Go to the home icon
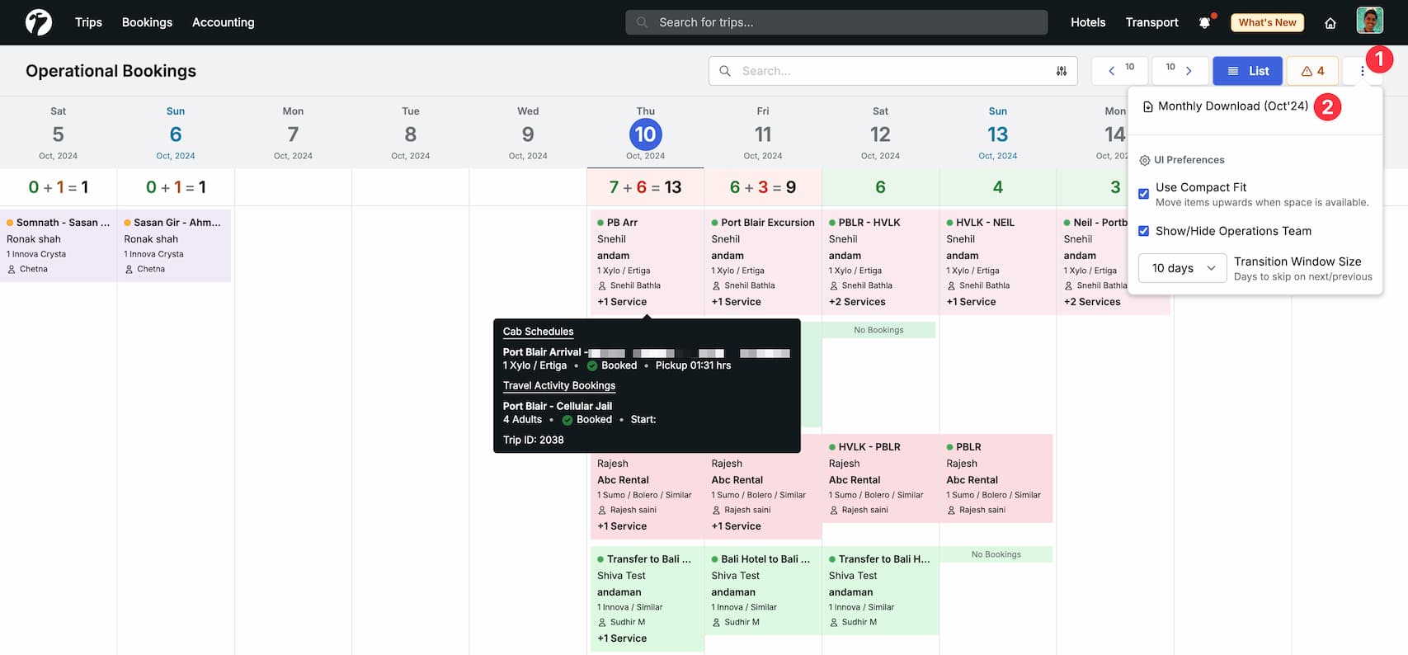Viewport: 1408px width, 655px height. [x=1330, y=23]
